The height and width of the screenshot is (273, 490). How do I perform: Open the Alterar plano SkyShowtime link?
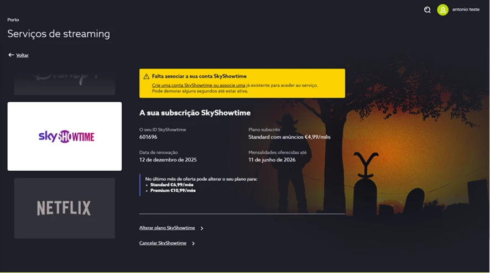(167, 228)
